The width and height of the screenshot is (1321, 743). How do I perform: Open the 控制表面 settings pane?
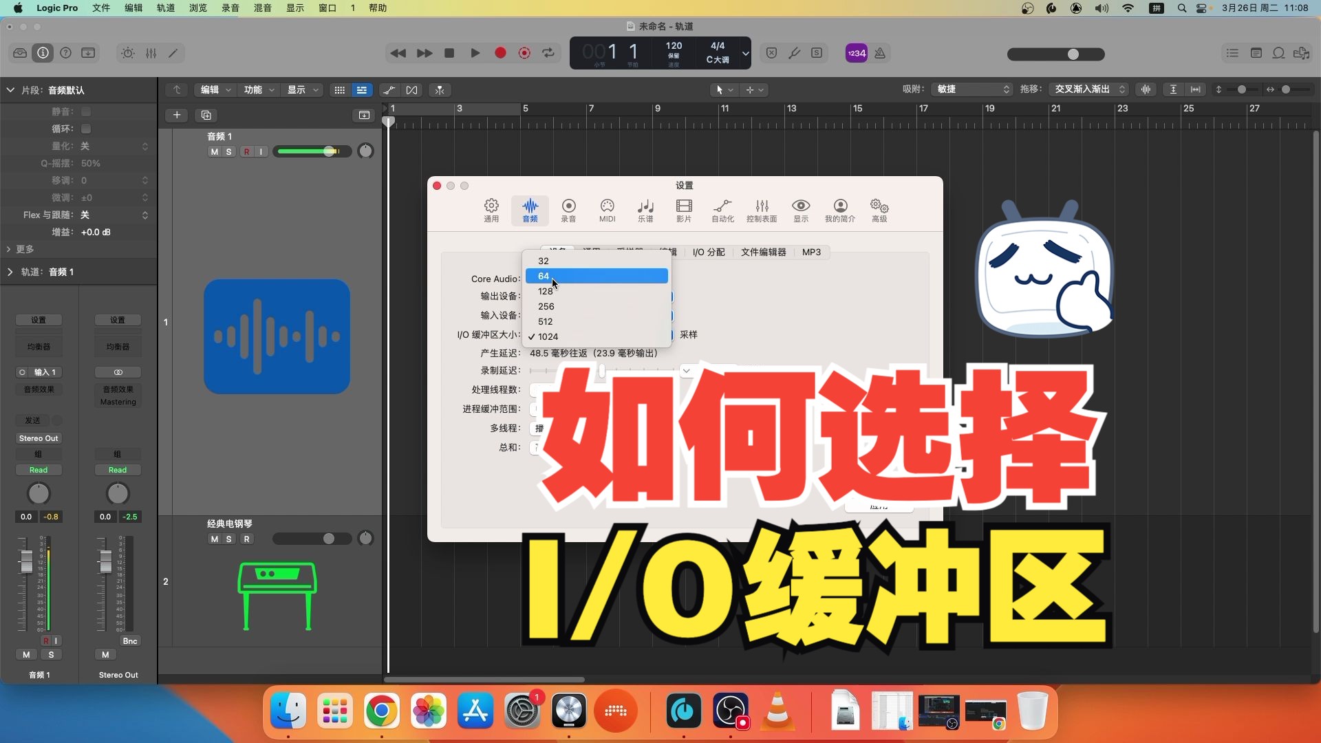[762, 210]
